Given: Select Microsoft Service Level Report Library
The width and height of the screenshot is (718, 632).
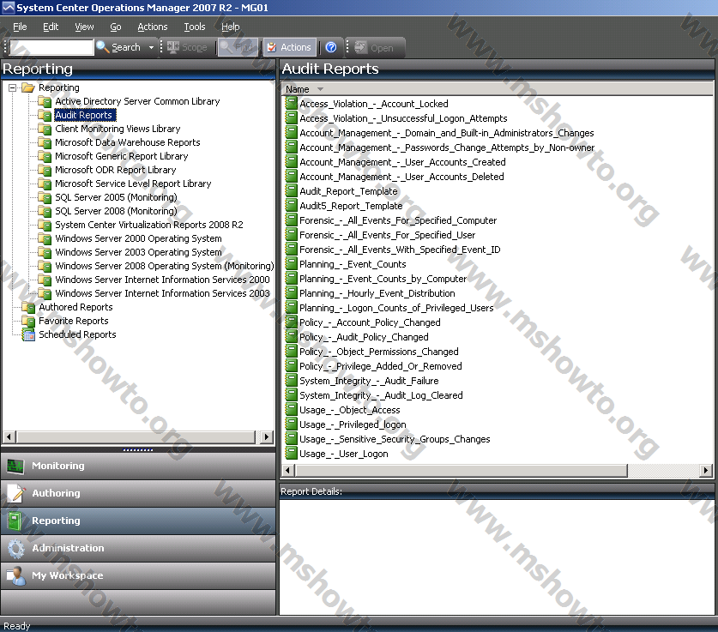Looking at the screenshot, I should [133, 184].
